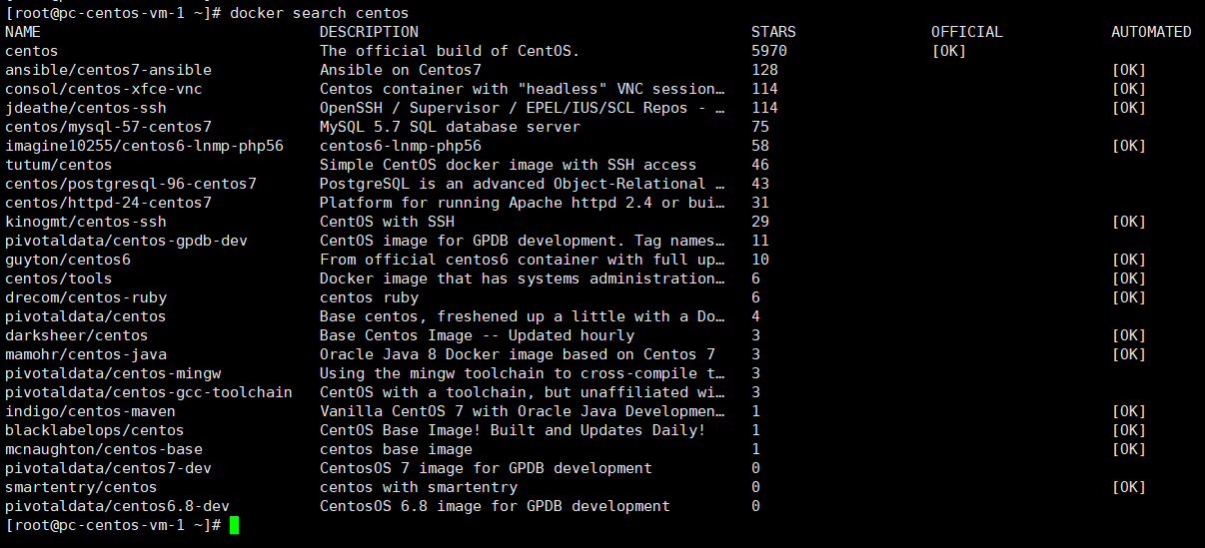Select image name pivotaldata/centos7-dev
This screenshot has width=1205, height=548.
108,468
